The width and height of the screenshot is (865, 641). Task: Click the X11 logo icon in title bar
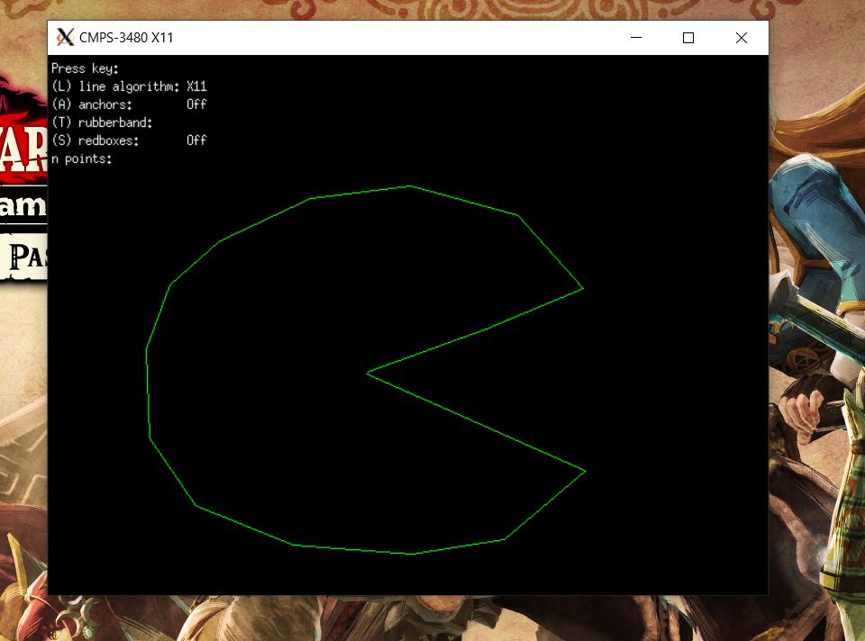(x=65, y=38)
